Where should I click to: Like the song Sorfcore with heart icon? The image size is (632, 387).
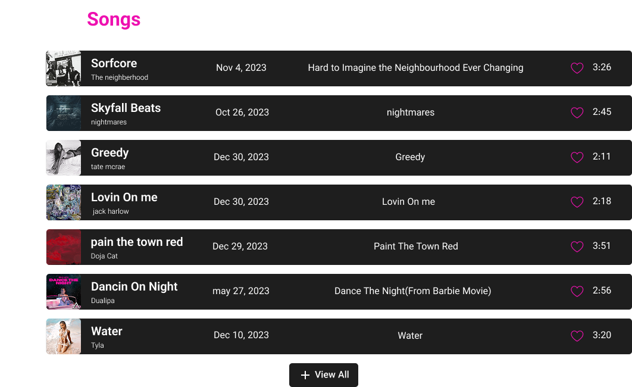coord(577,68)
